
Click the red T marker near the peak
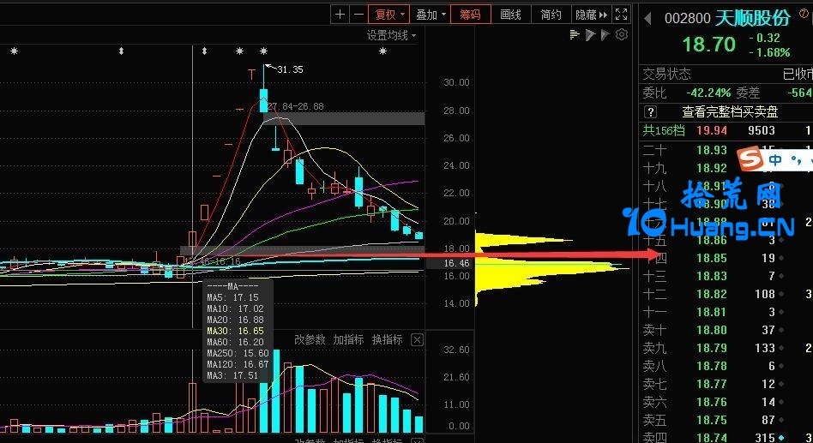click(x=251, y=74)
